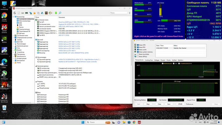Viewport: 222px width, 125px height.
Task: Click the AIDA64 icon on the taskbar
Action: 139,122
